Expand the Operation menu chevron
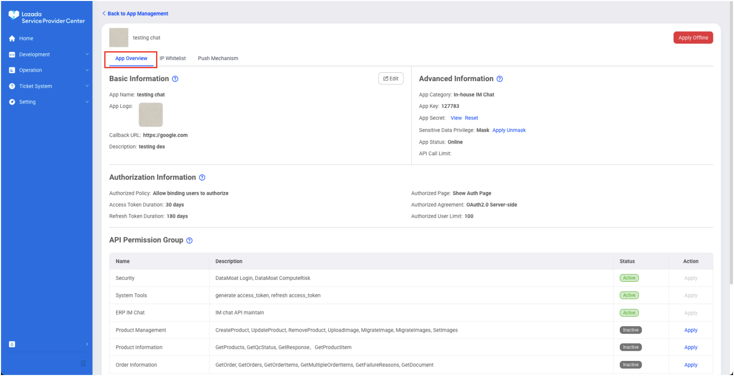The height and width of the screenshot is (377, 734). 87,70
